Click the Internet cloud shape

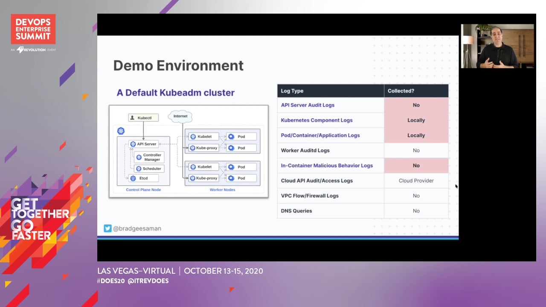180,116
